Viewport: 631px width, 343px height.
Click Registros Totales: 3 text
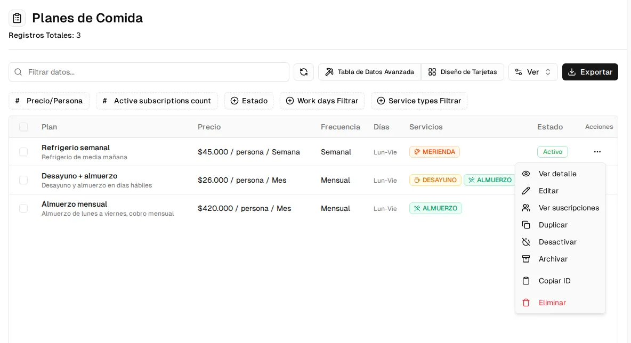tap(45, 35)
